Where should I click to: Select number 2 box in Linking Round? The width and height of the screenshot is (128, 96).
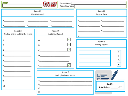(x=119, y=56)
